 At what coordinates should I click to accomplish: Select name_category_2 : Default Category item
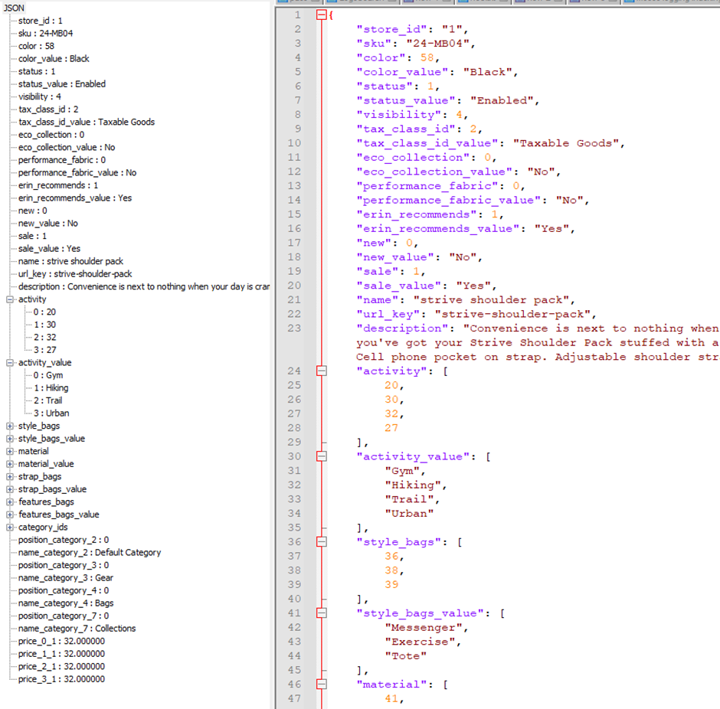click(x=89, y=553)
